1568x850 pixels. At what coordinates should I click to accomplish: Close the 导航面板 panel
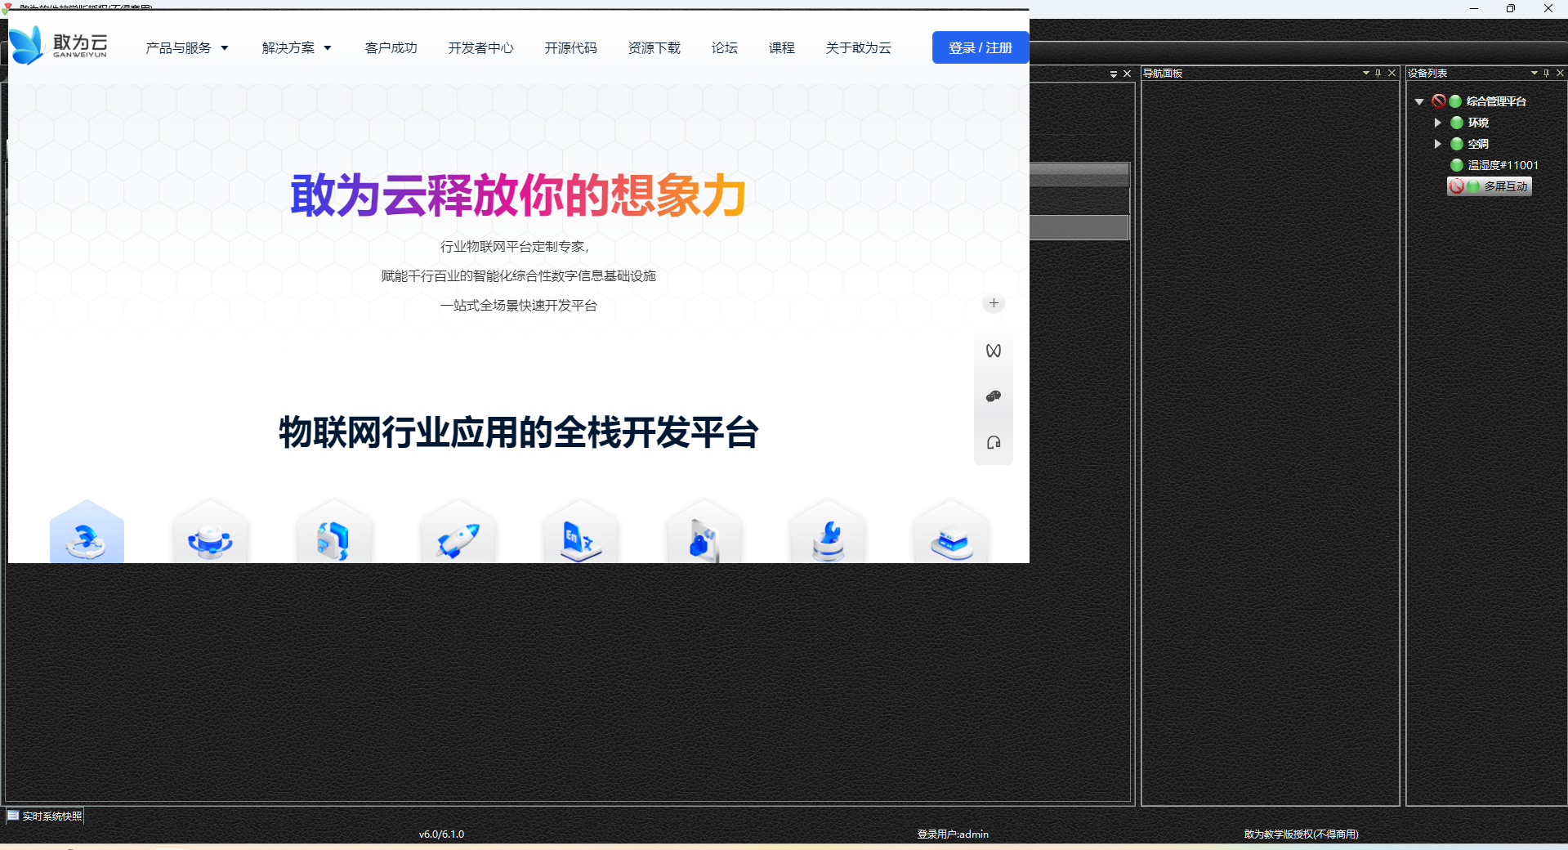tap(1392, 73)
